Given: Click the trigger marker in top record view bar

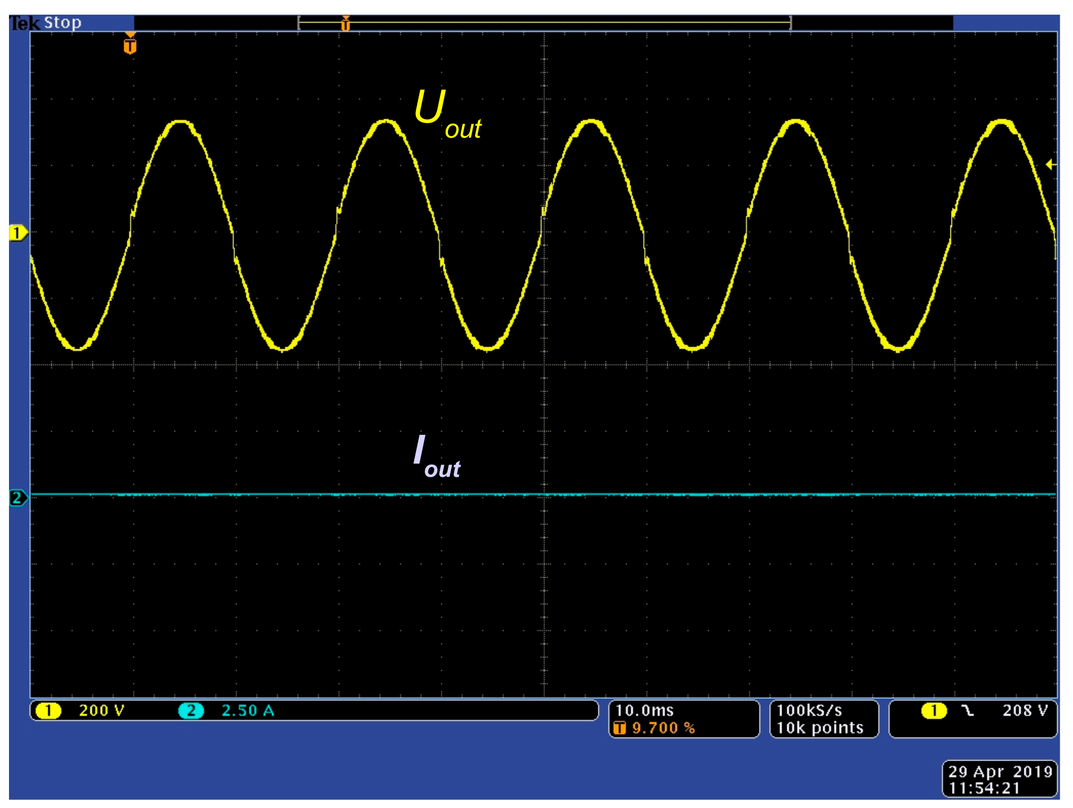Looking at the screenshot, I should pos(345,23).
